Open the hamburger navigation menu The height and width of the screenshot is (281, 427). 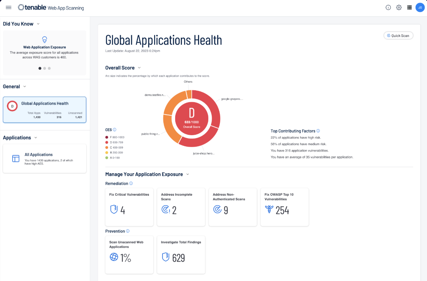click(x=8, y=8)
